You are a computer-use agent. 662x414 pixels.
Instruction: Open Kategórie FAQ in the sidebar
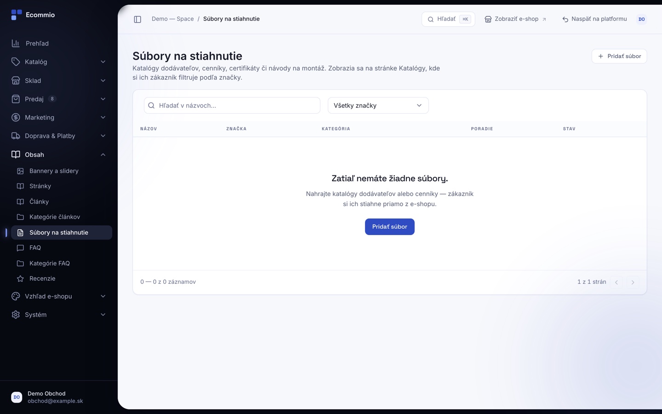point(62,263)
